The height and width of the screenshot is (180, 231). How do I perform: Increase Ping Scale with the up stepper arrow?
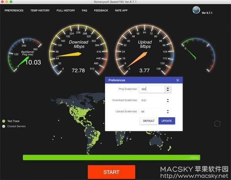point(168,88)
